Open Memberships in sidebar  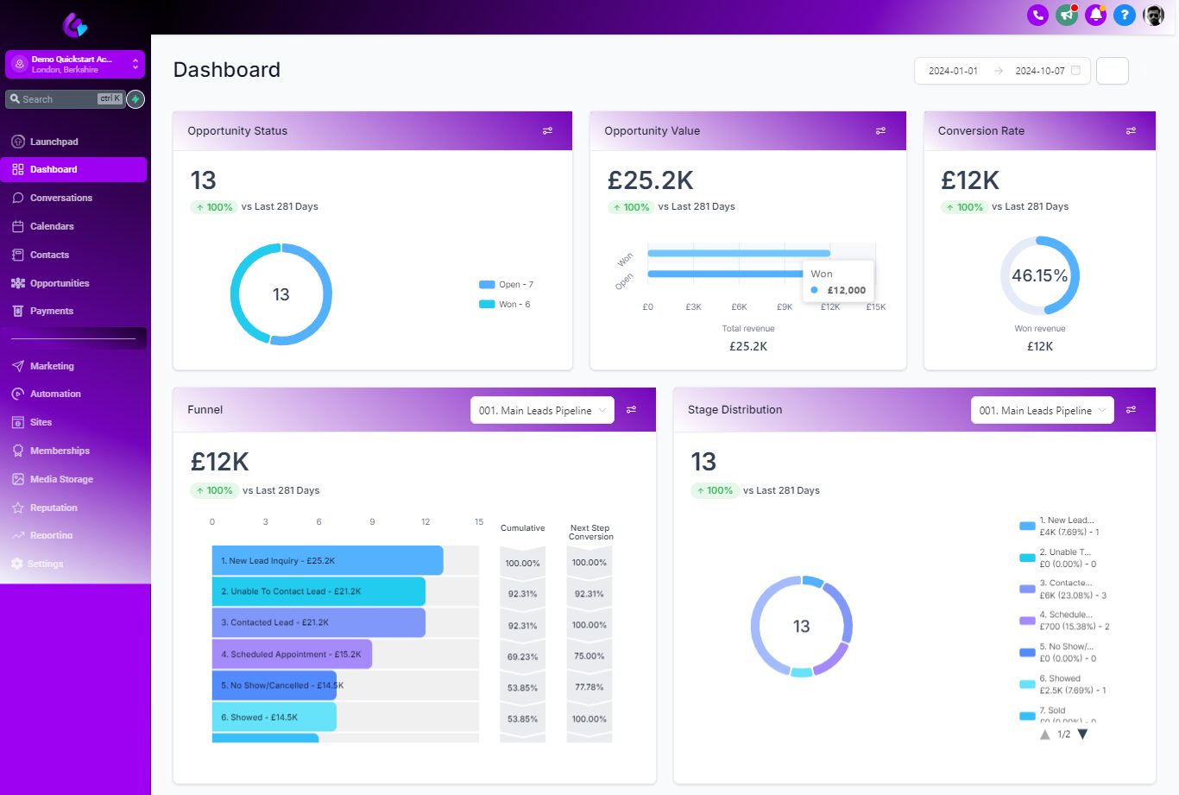click(60, 451)
